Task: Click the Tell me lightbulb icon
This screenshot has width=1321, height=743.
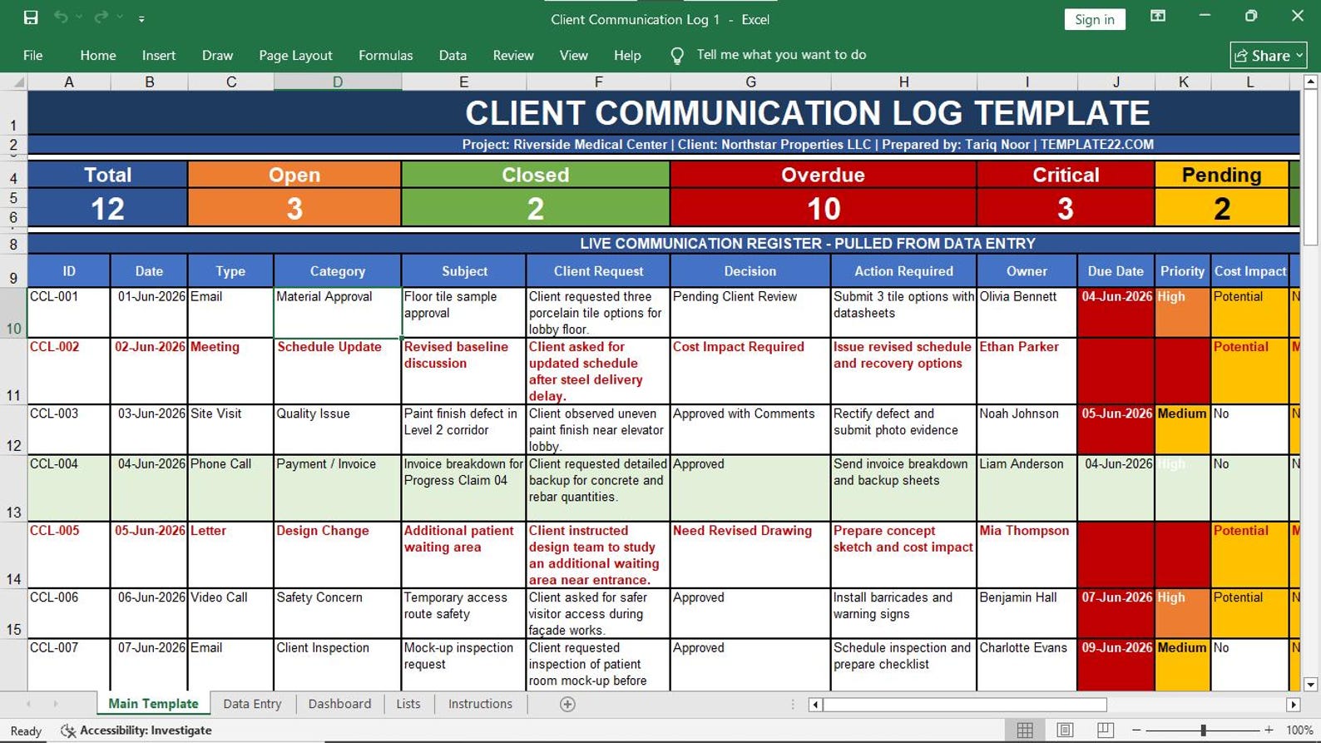Action: 677,56
